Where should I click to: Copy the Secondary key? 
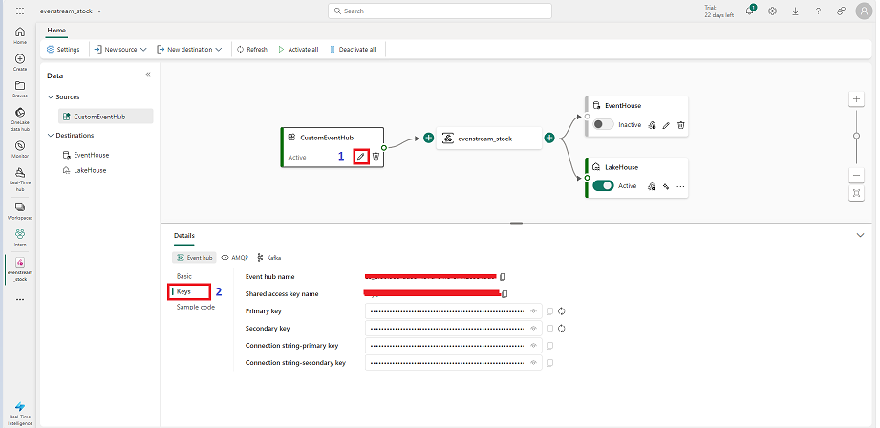coord(550,328)
